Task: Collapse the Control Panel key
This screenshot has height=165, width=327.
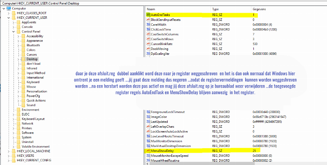Action: pyautogui.click(x=13, y=32)
